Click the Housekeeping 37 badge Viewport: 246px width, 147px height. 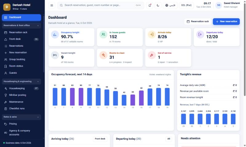(36, 88)
